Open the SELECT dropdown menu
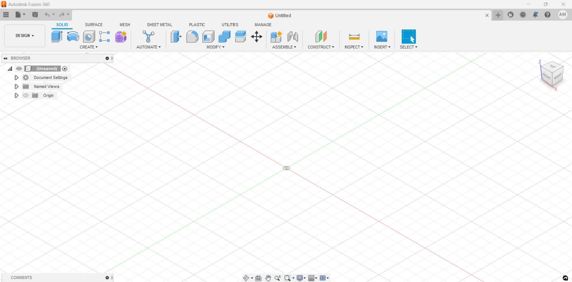The height and width of the screenshot is (282, 572). pyautogui.click(x=408, y=47)
